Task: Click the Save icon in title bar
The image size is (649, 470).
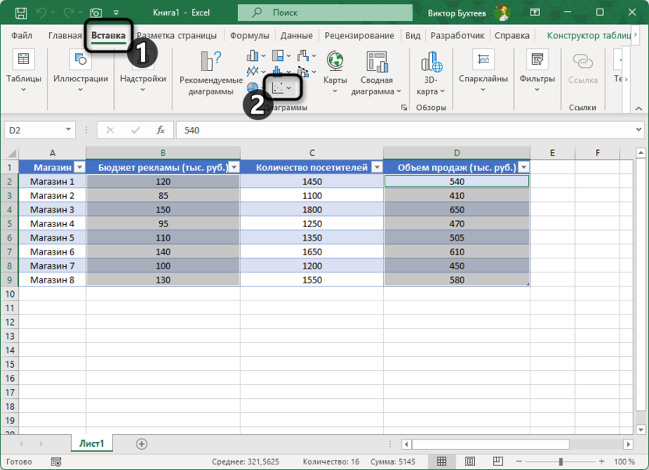Action: click(21, 12)
